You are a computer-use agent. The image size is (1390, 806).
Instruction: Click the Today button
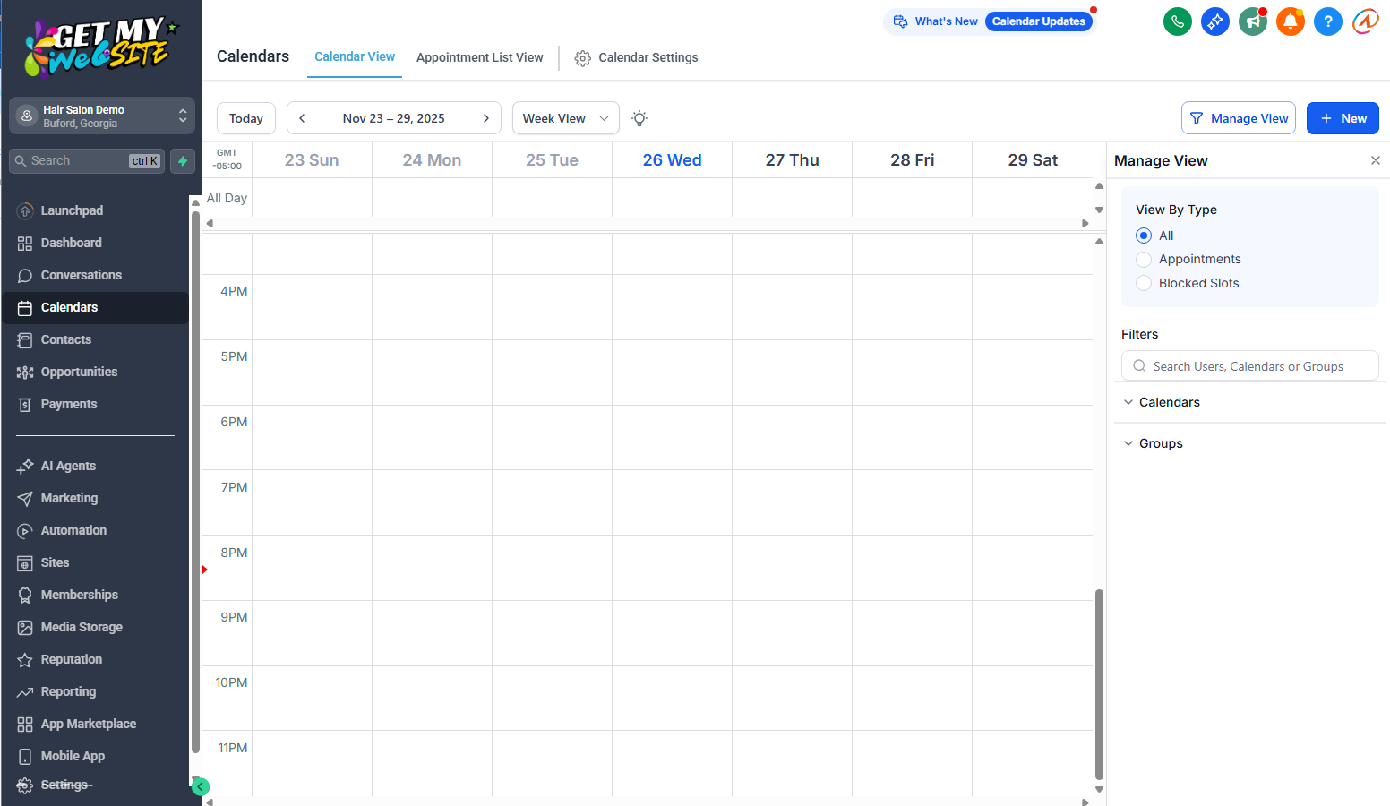[x=246, y=118]
